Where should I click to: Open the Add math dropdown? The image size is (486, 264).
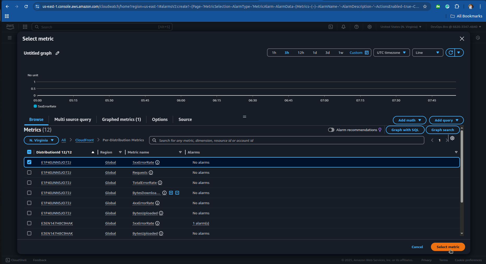[410, 120]
